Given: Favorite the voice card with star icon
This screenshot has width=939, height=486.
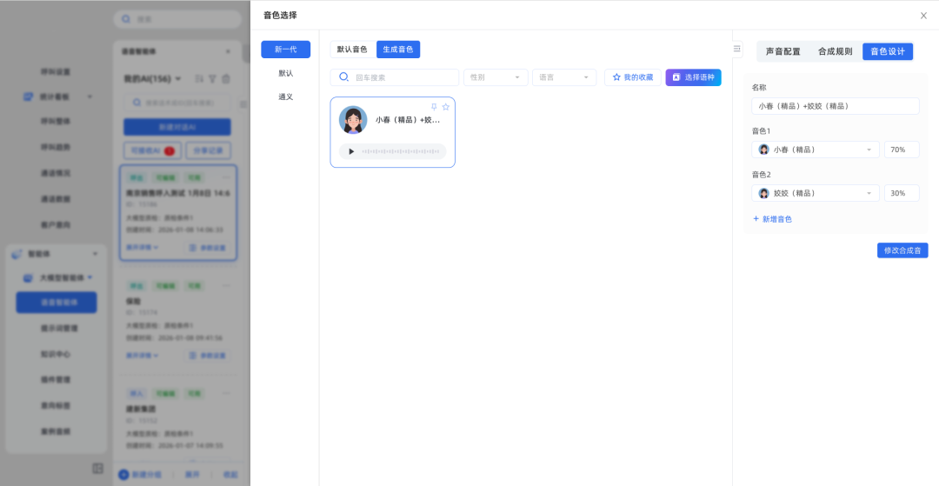Looking at the screenshot, I should [446, 107].
